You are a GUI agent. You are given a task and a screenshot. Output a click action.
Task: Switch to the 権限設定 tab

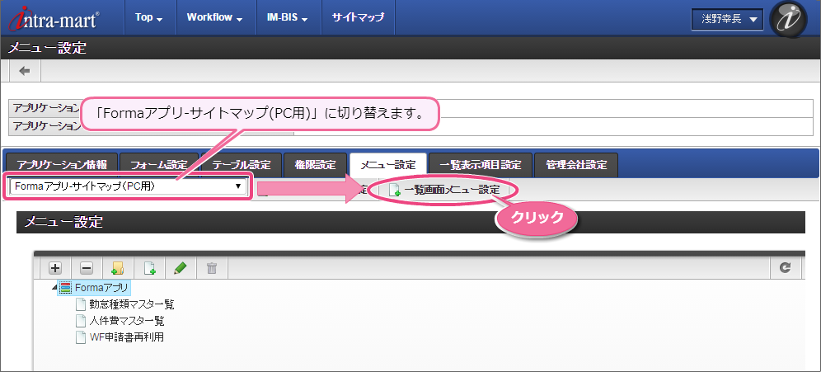coord(317,166)
